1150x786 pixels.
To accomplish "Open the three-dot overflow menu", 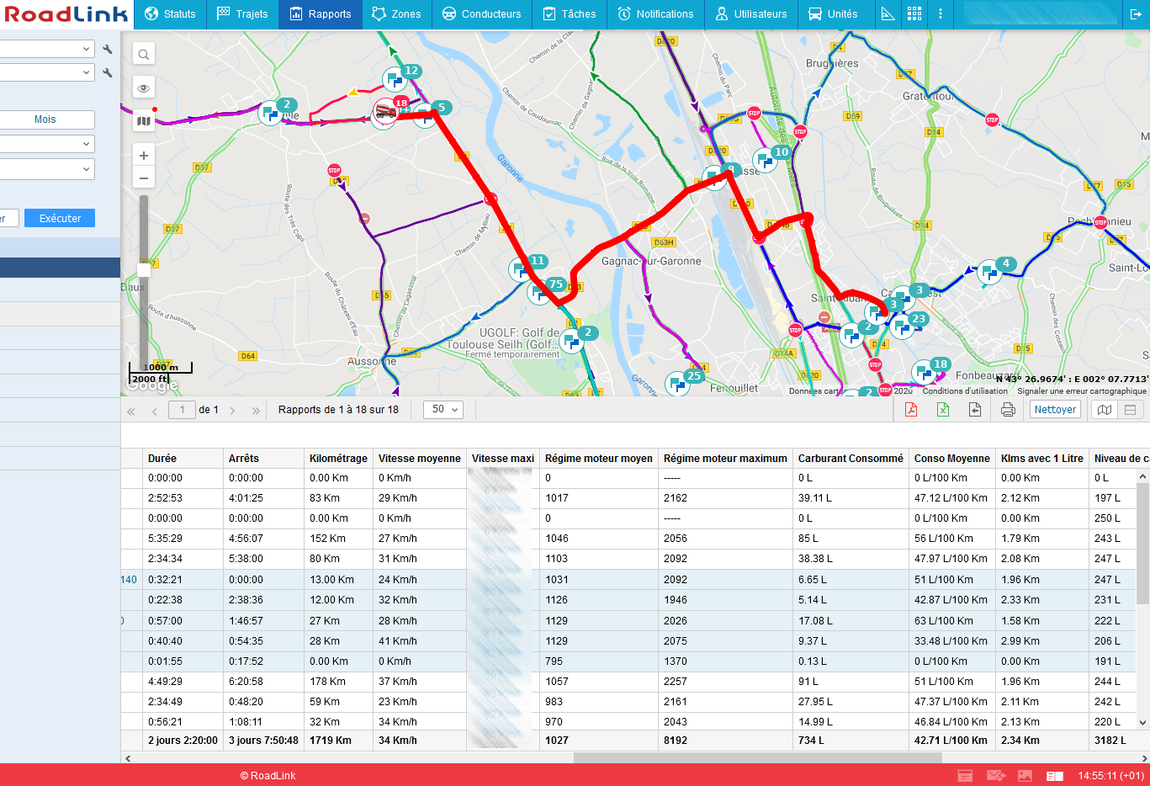I will 941,14.
